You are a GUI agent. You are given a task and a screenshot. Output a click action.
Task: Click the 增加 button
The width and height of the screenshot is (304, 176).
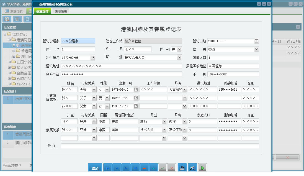point(95,169)
